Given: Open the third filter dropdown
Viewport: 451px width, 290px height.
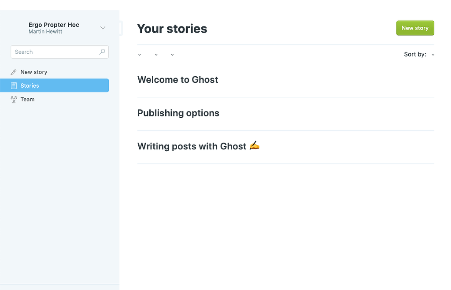Looking at the screenshot, I should click(x=172, y=54).
